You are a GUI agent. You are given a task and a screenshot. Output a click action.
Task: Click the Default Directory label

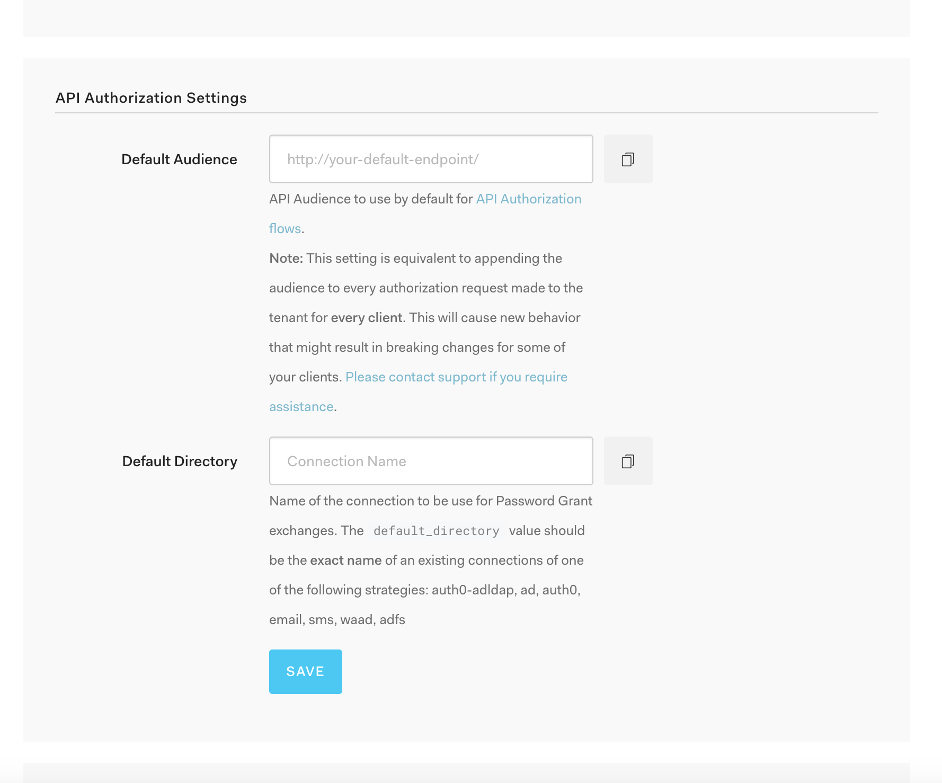(180, 461)
